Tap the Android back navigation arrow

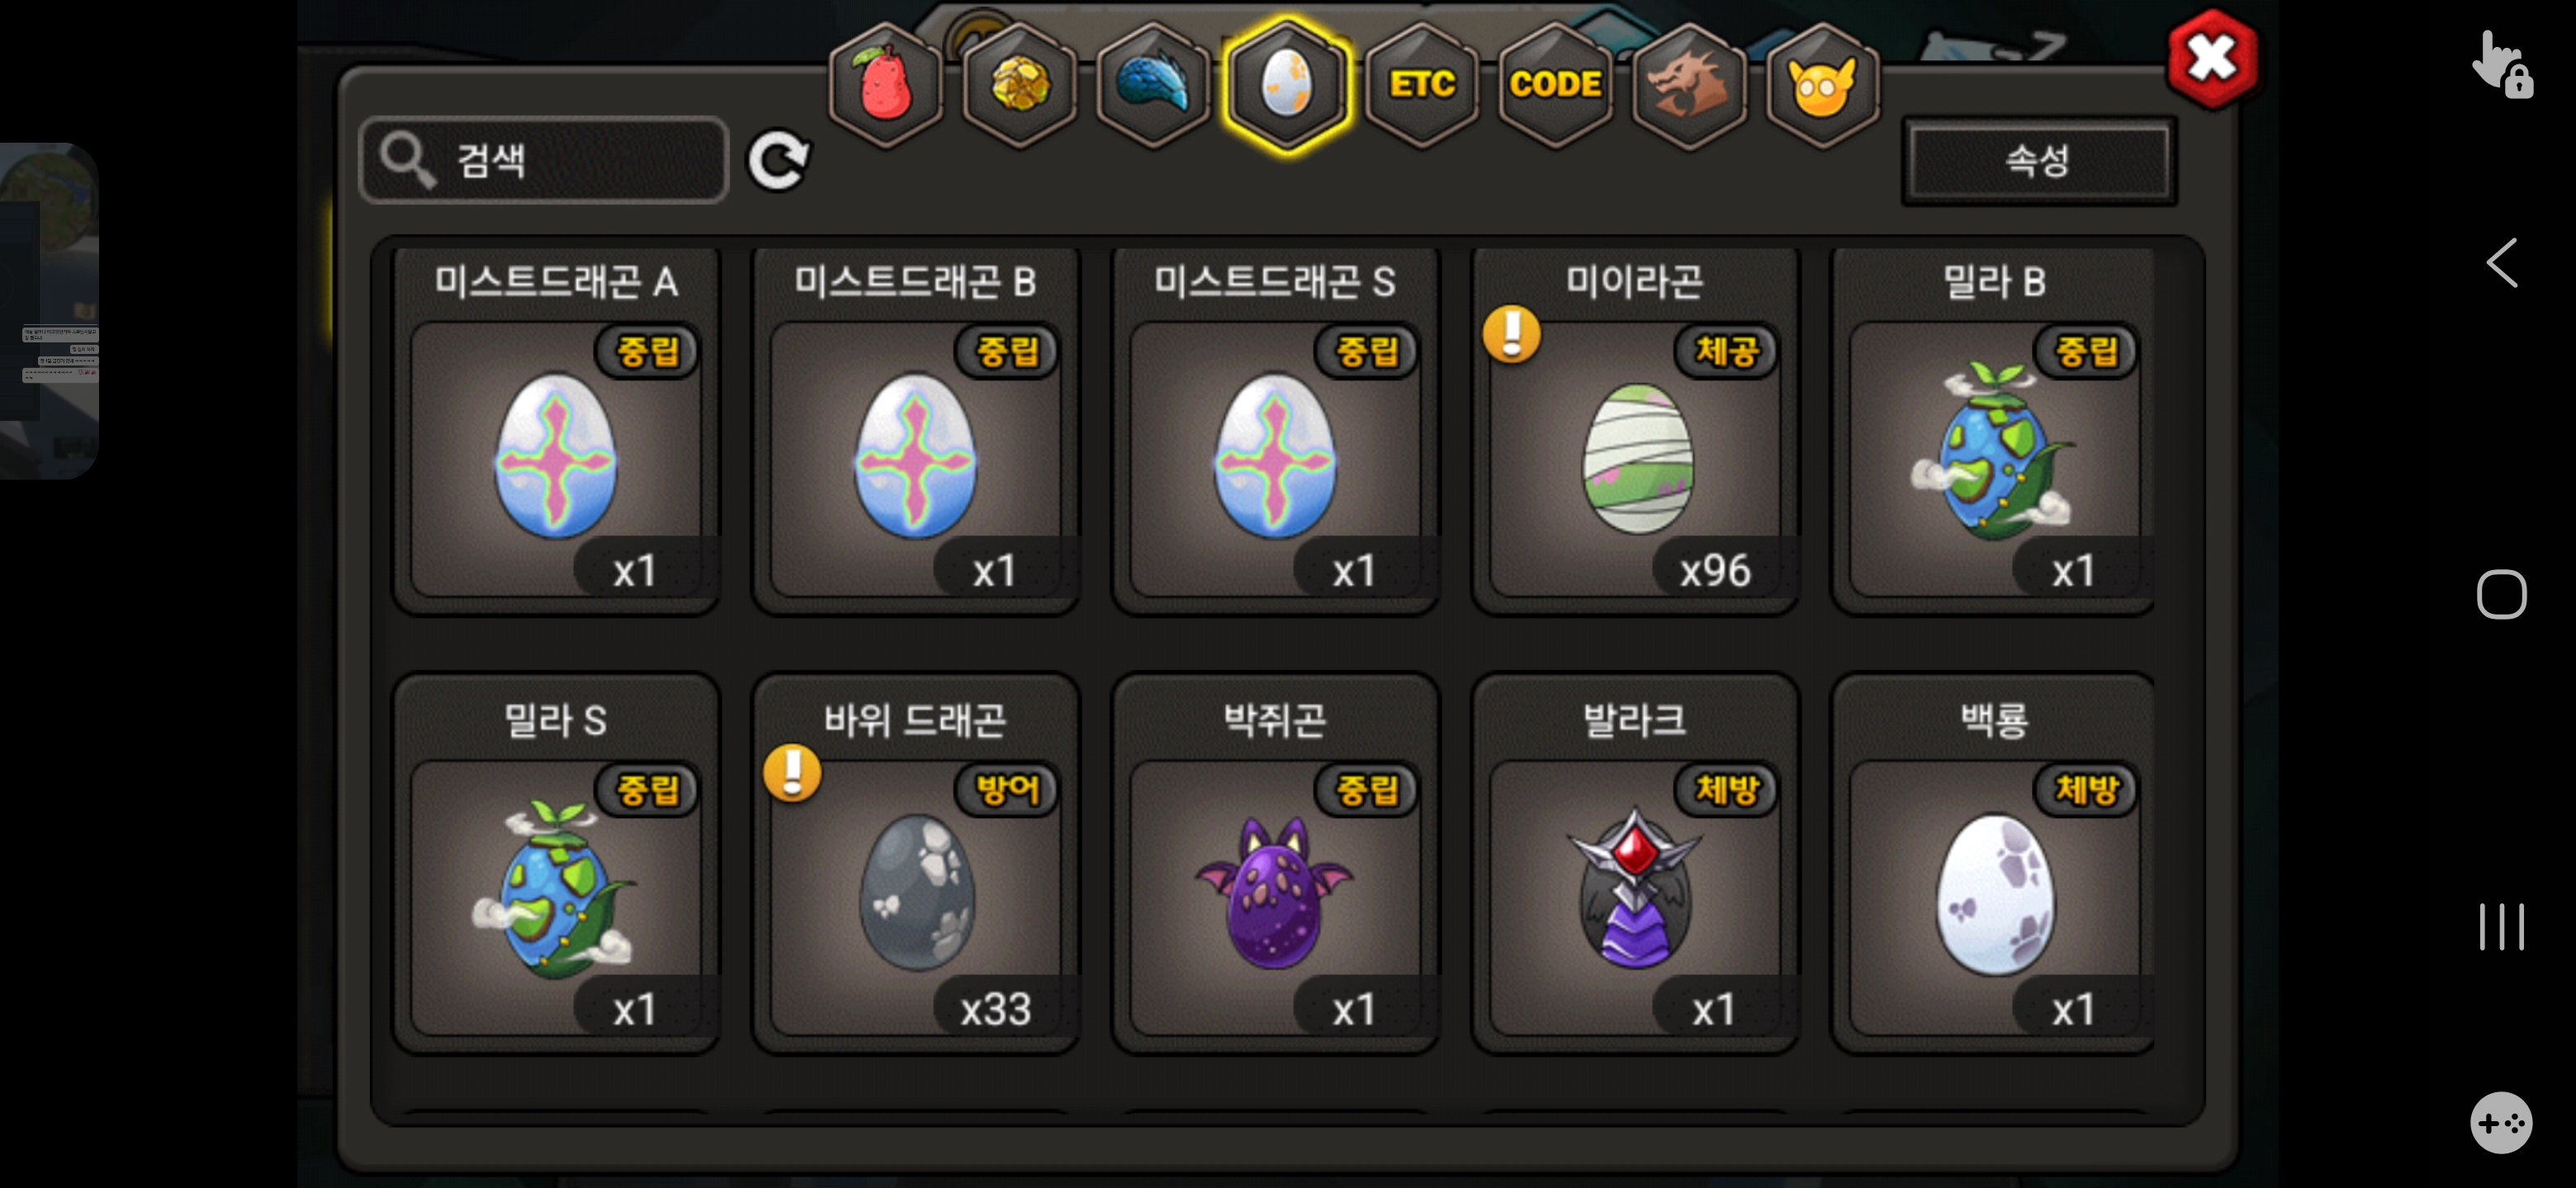click(2502, 263)
